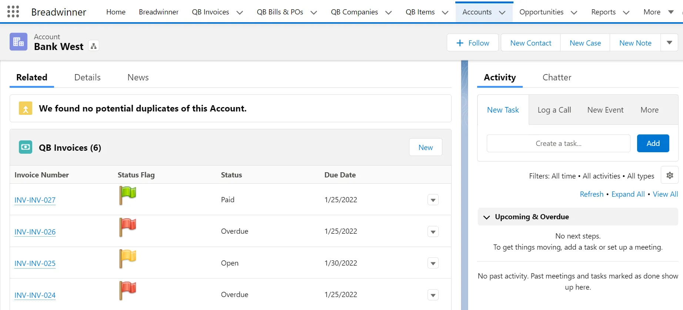Open row actions for INV-INV-024
The image size is (683, 310).
(433, 295)
